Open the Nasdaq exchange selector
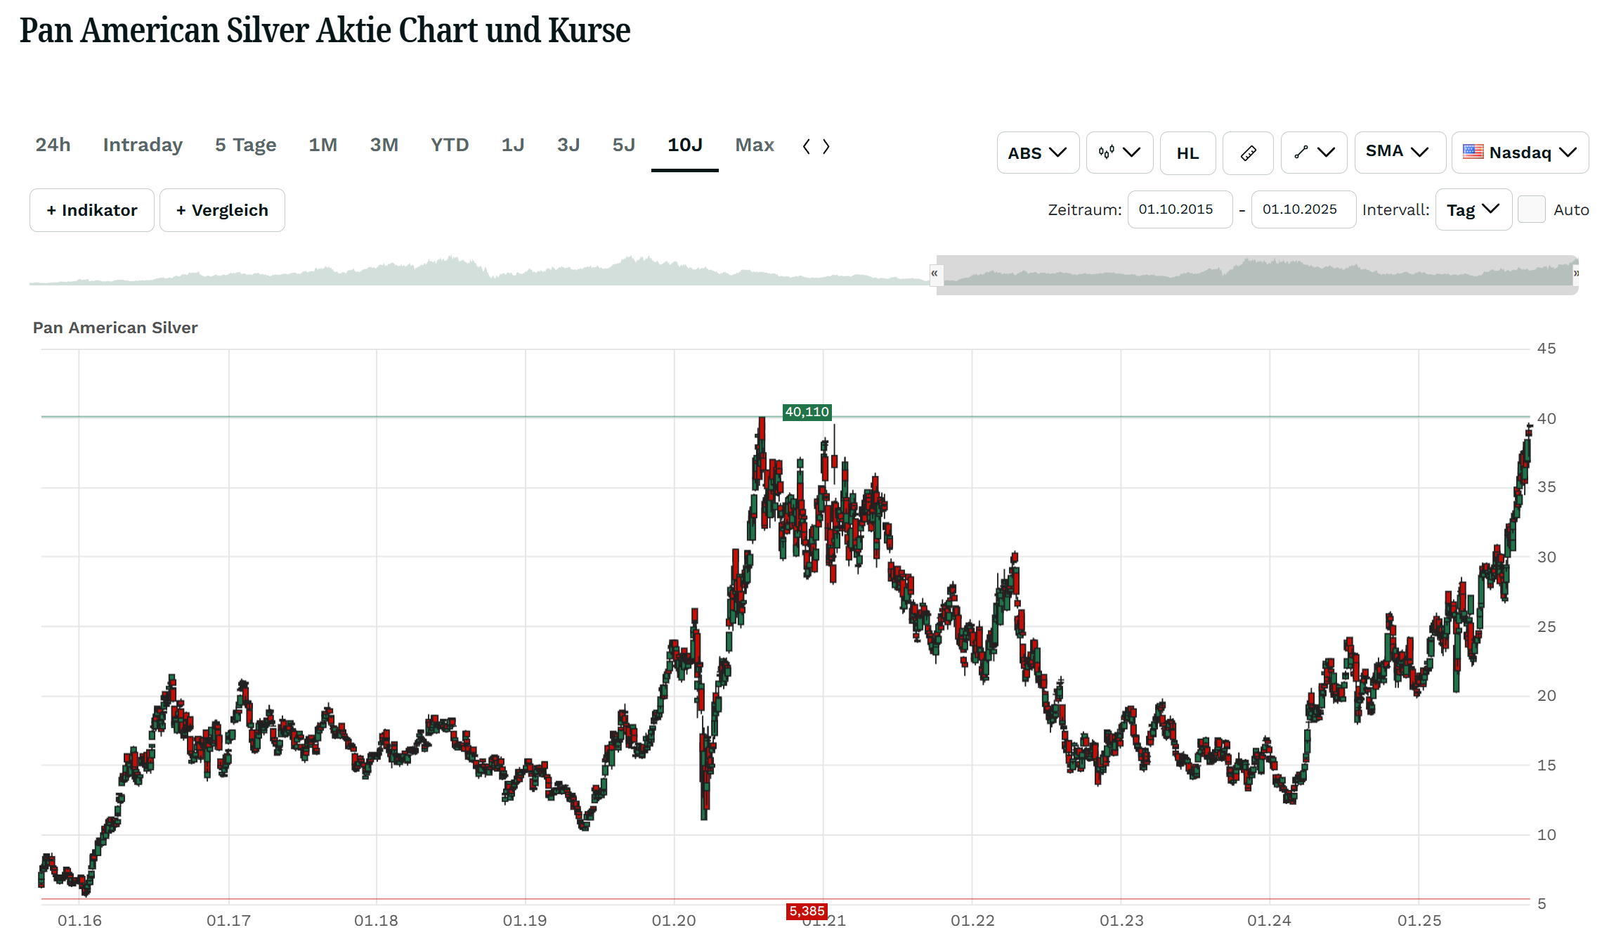 click(1520, 153)
